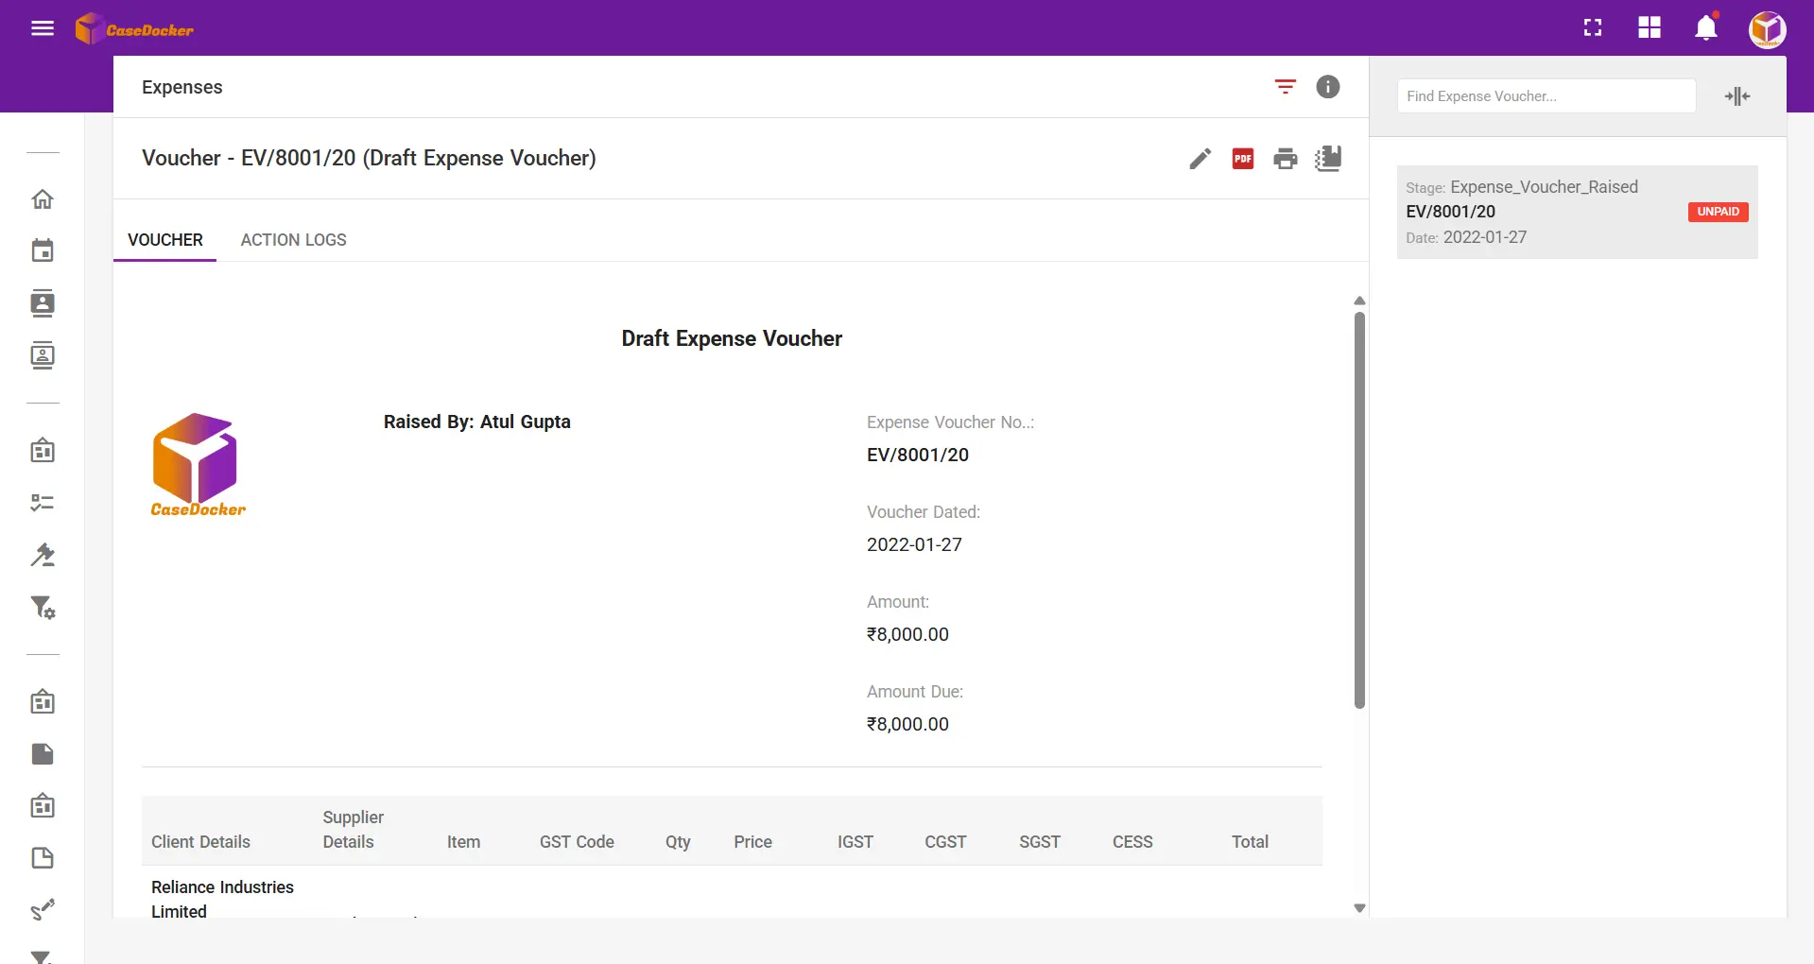Screen dimensions: 1814x964
Task: Click the GST Code column header
Action: pos(577,842)
